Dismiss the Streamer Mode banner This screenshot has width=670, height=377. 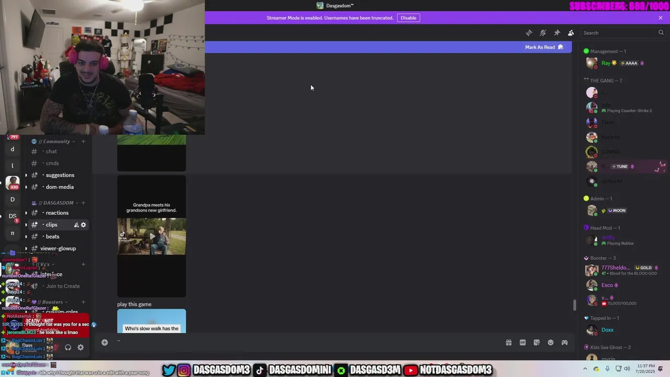[661, 18]
